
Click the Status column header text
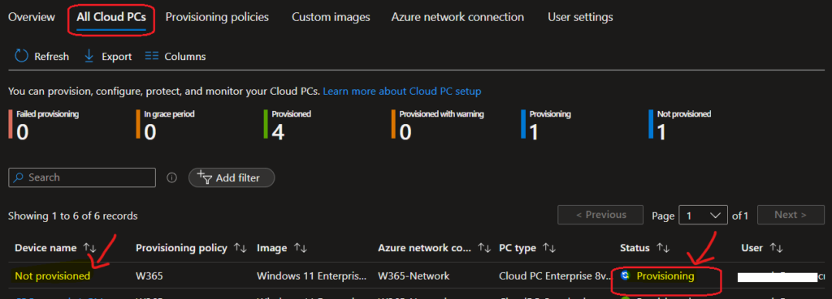pyautogui.click(x=635, y=248)
